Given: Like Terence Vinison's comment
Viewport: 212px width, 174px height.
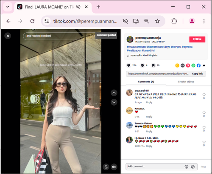Looking at the screenshot, I should (x=204, y=127).
